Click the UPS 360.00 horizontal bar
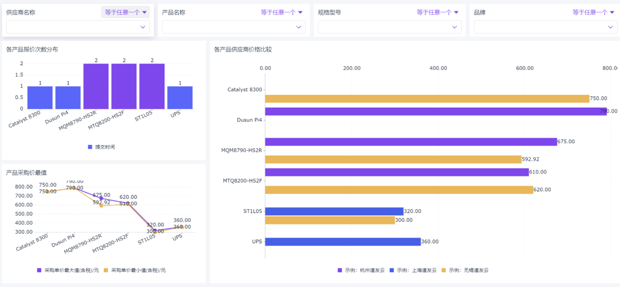This screenshot has width=620, height=287. [x=343, y=242]
